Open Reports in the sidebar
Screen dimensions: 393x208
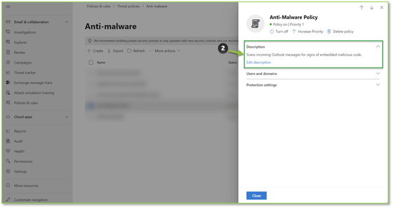(20, 131)
